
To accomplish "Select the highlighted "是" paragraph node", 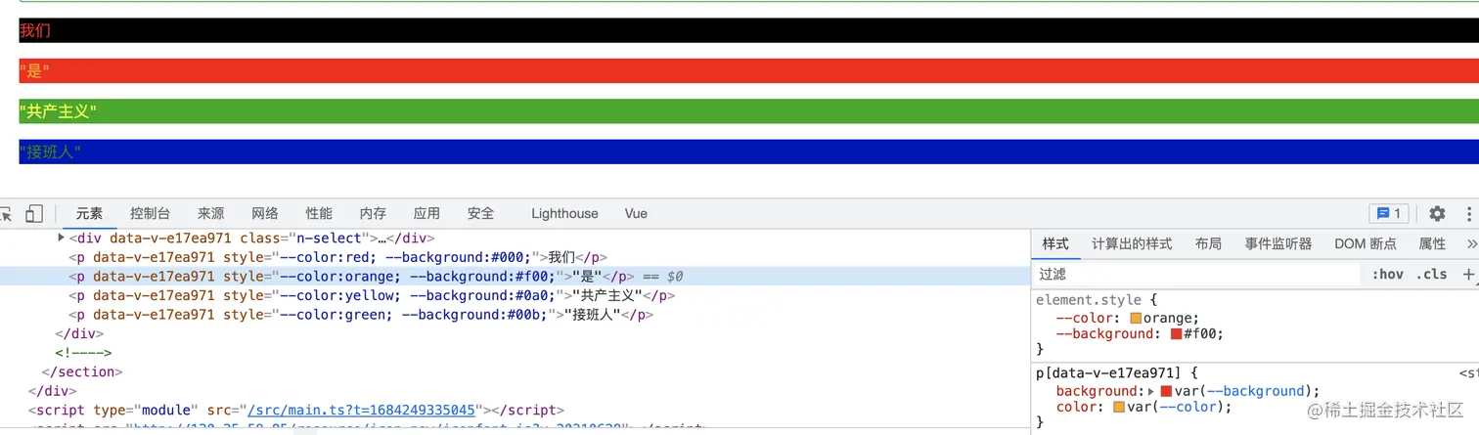I will (x=515, y=277).
